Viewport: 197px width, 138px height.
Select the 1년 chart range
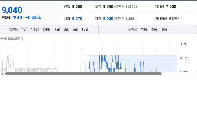57,29
